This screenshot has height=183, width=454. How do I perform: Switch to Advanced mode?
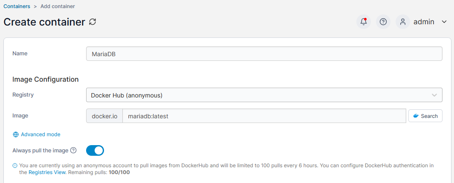[x=40, y=134]
